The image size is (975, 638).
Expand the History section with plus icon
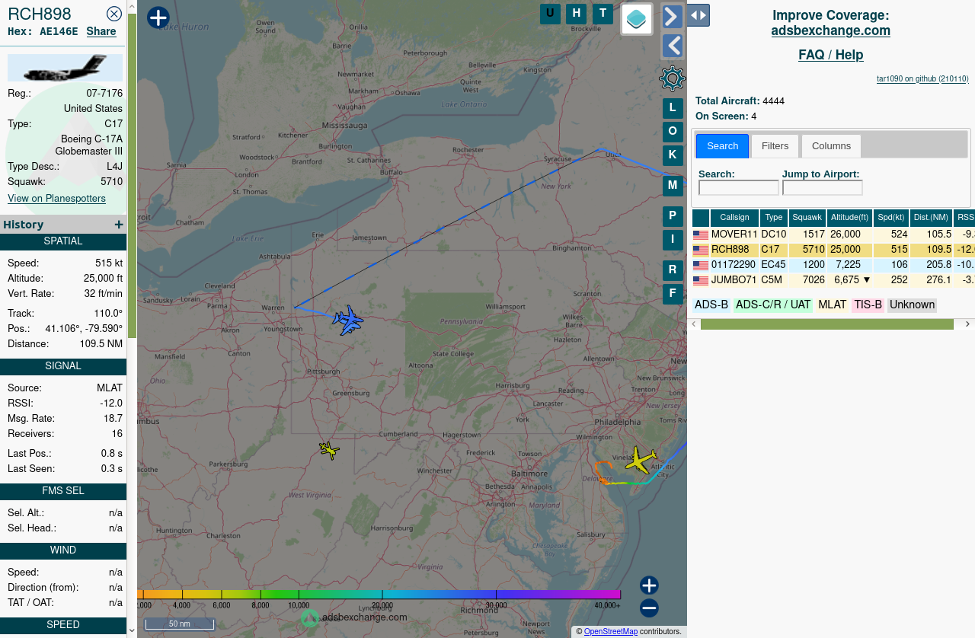(x=119, y=225)
